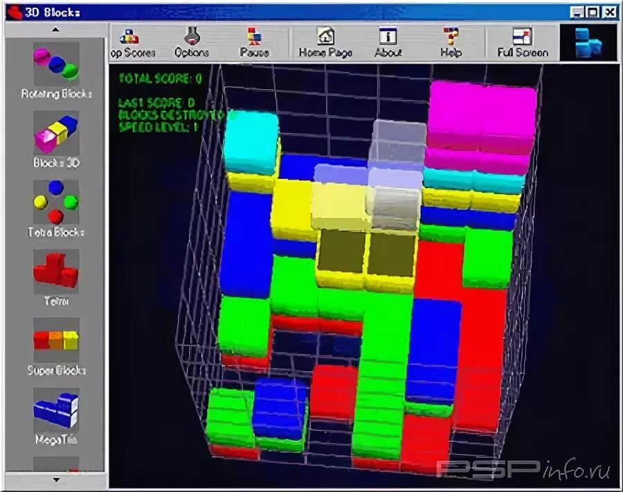Click the BLOCKS DESTROYED readout

coord(177,115)
